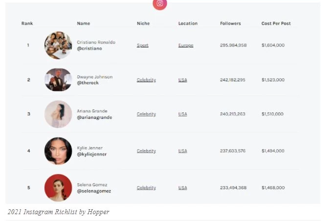Click Selena Gomez's profile photo
Image resolution: width=332 pixels, height=221 pixels.
58,188
